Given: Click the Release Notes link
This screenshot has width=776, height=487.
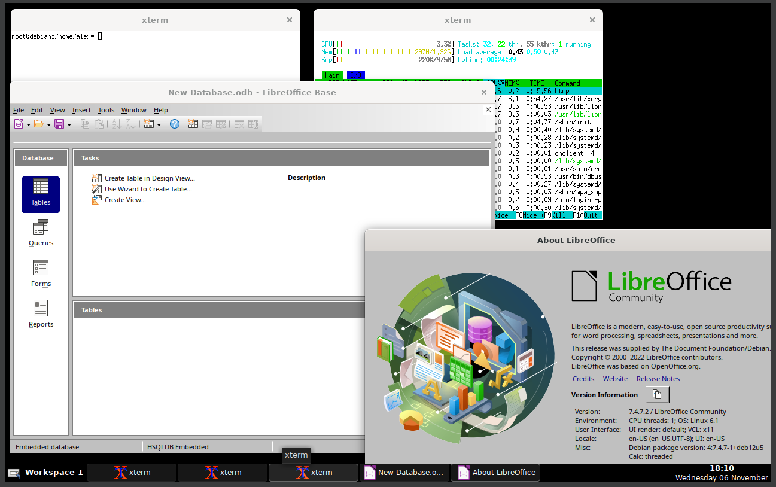Looking at the screenshot, I should [658, 378].
